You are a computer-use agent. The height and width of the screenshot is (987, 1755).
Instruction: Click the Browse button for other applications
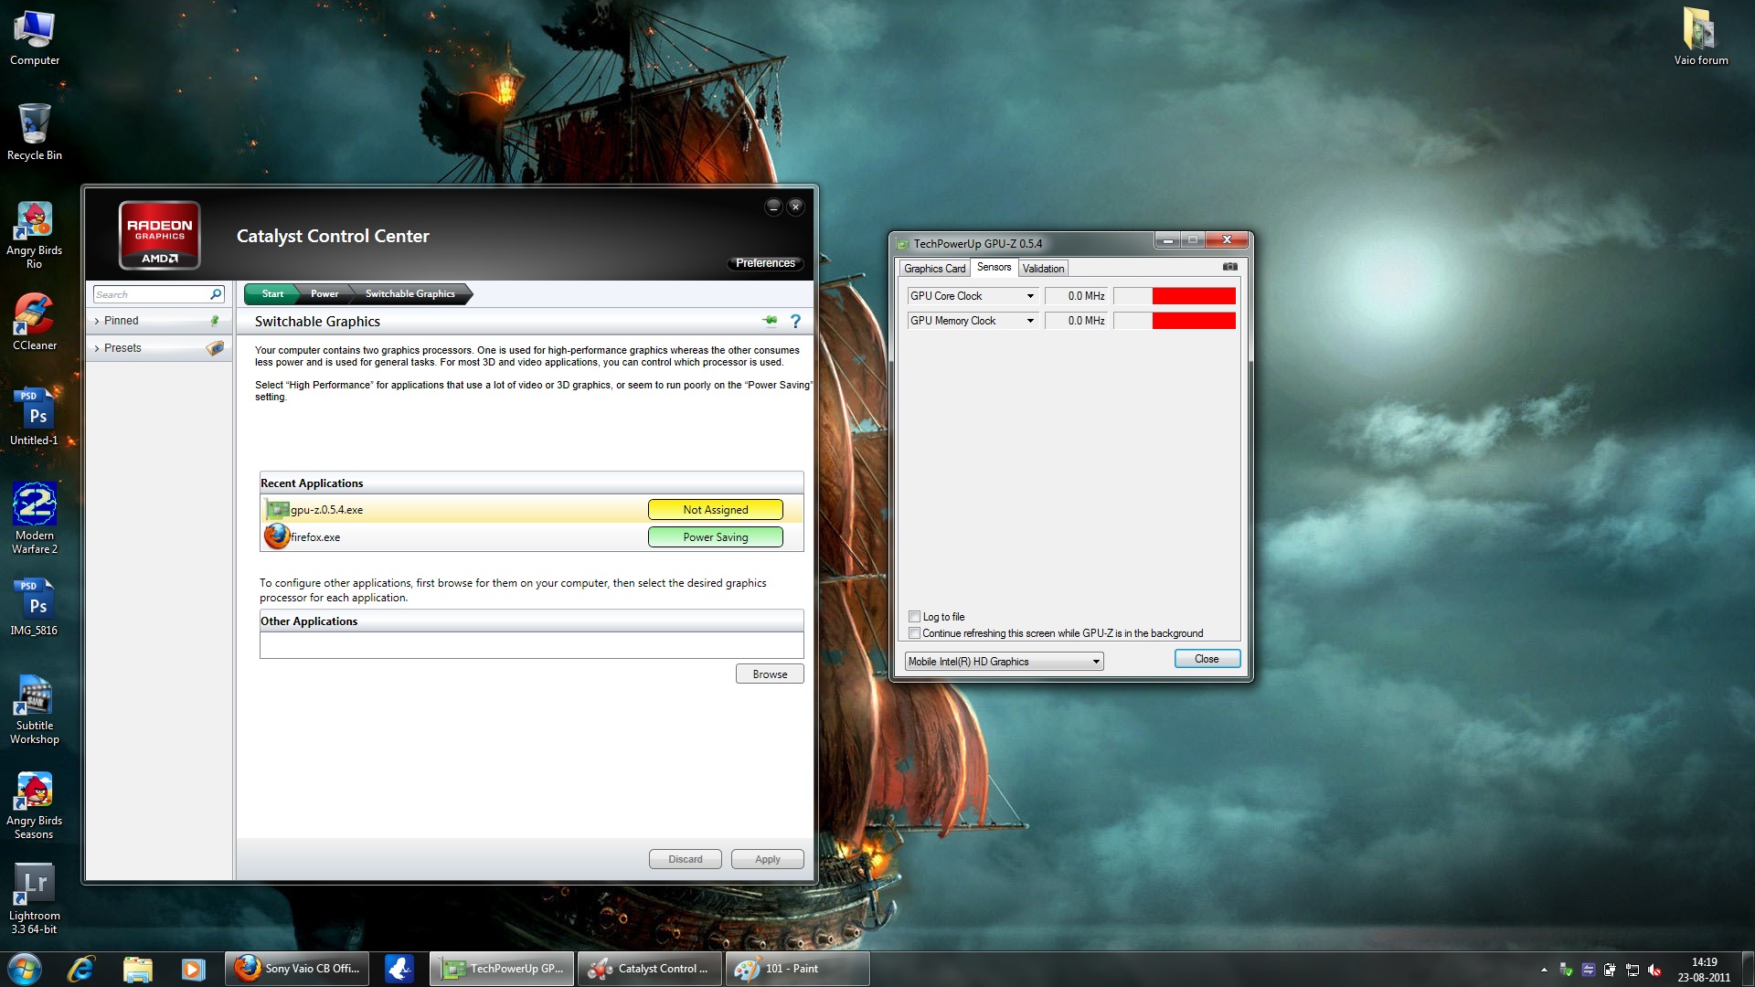770,674
